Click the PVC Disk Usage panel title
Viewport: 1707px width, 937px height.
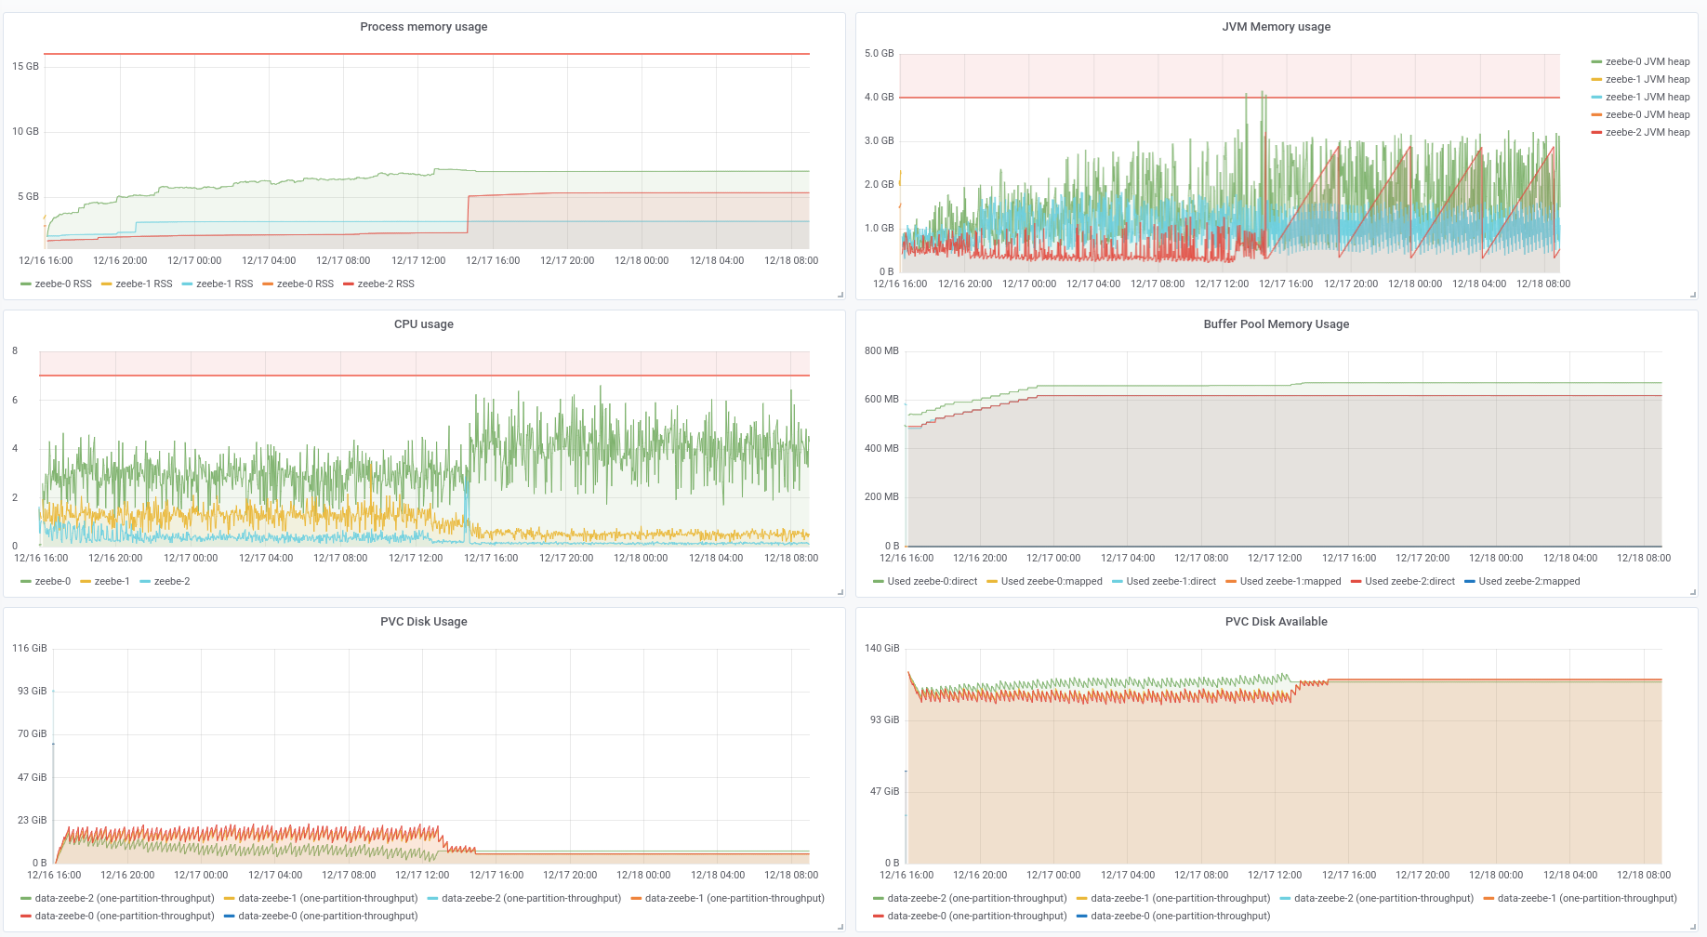coord(423,622)
